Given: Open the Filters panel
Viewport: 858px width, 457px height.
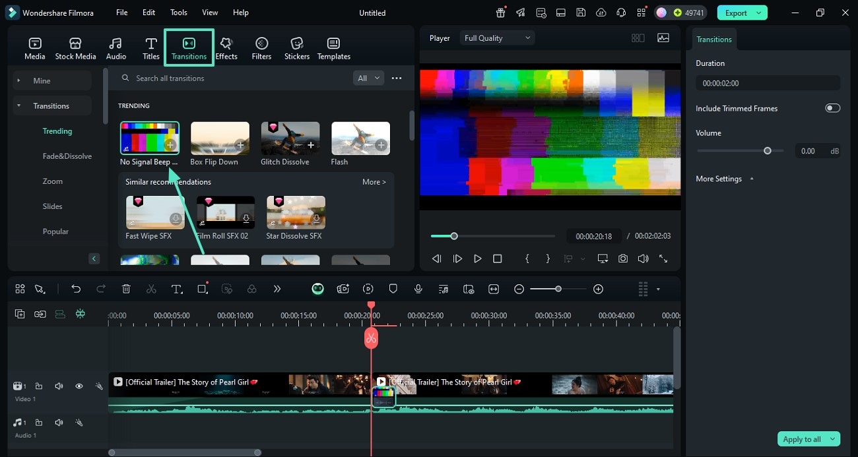Looking at the screenshot, I should coord(261,49).
